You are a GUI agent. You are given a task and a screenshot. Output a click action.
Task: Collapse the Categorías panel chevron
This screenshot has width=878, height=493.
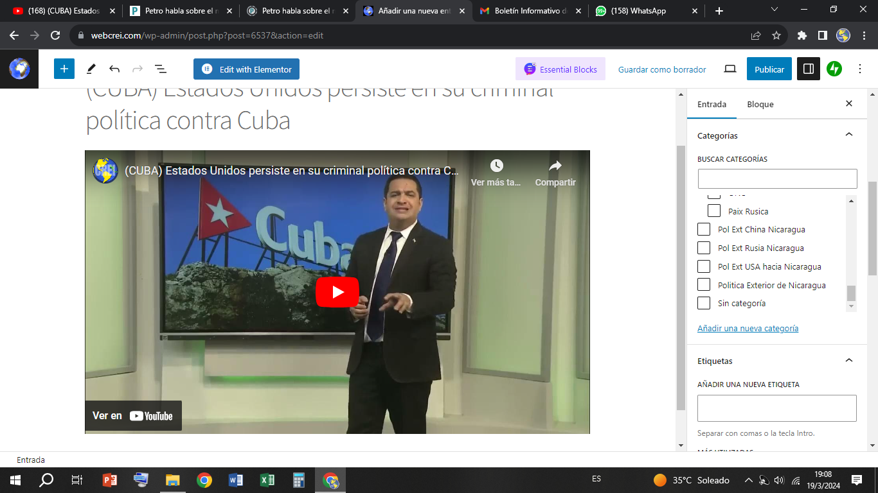[x=849, y=135]
